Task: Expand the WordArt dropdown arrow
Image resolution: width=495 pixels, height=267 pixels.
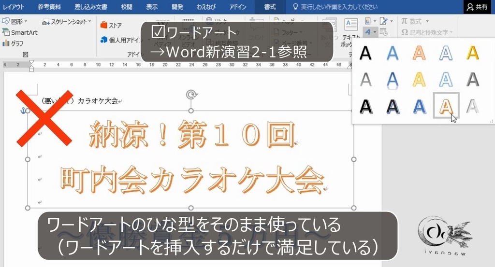Action: coord(375,32)
